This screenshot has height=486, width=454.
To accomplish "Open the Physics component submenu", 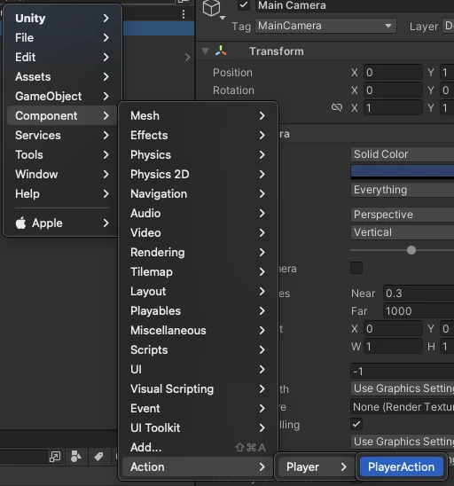I will (x=198, y=154).
